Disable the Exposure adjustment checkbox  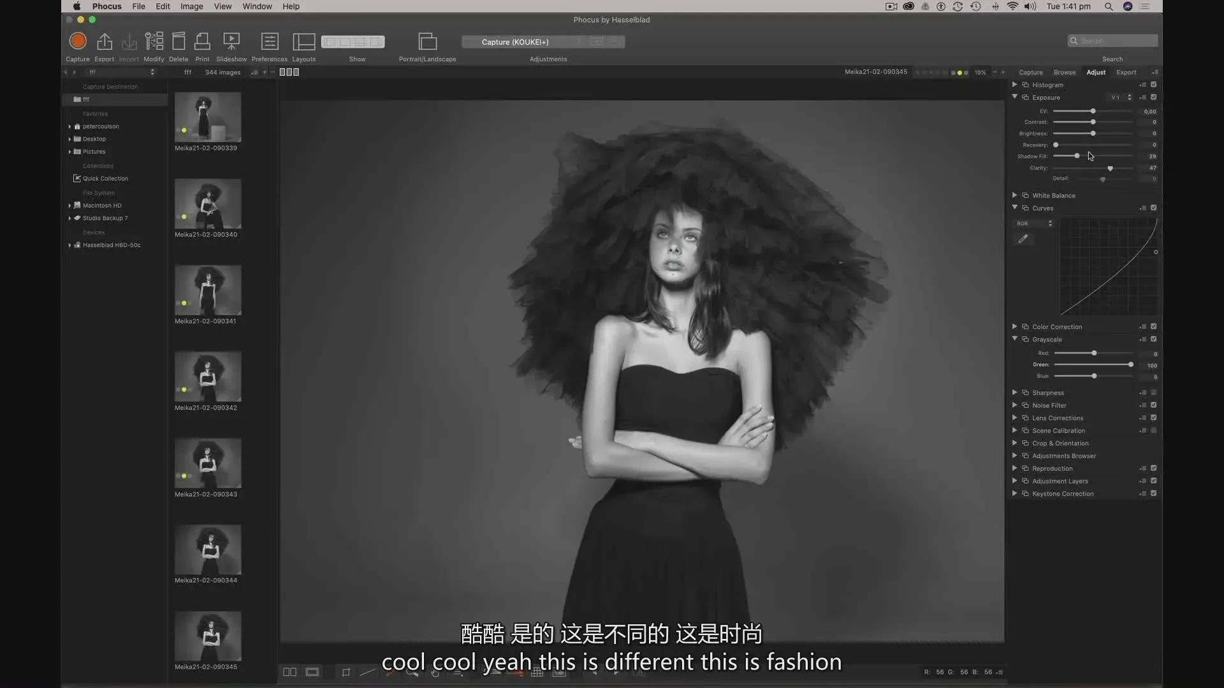pos(1153,97)
